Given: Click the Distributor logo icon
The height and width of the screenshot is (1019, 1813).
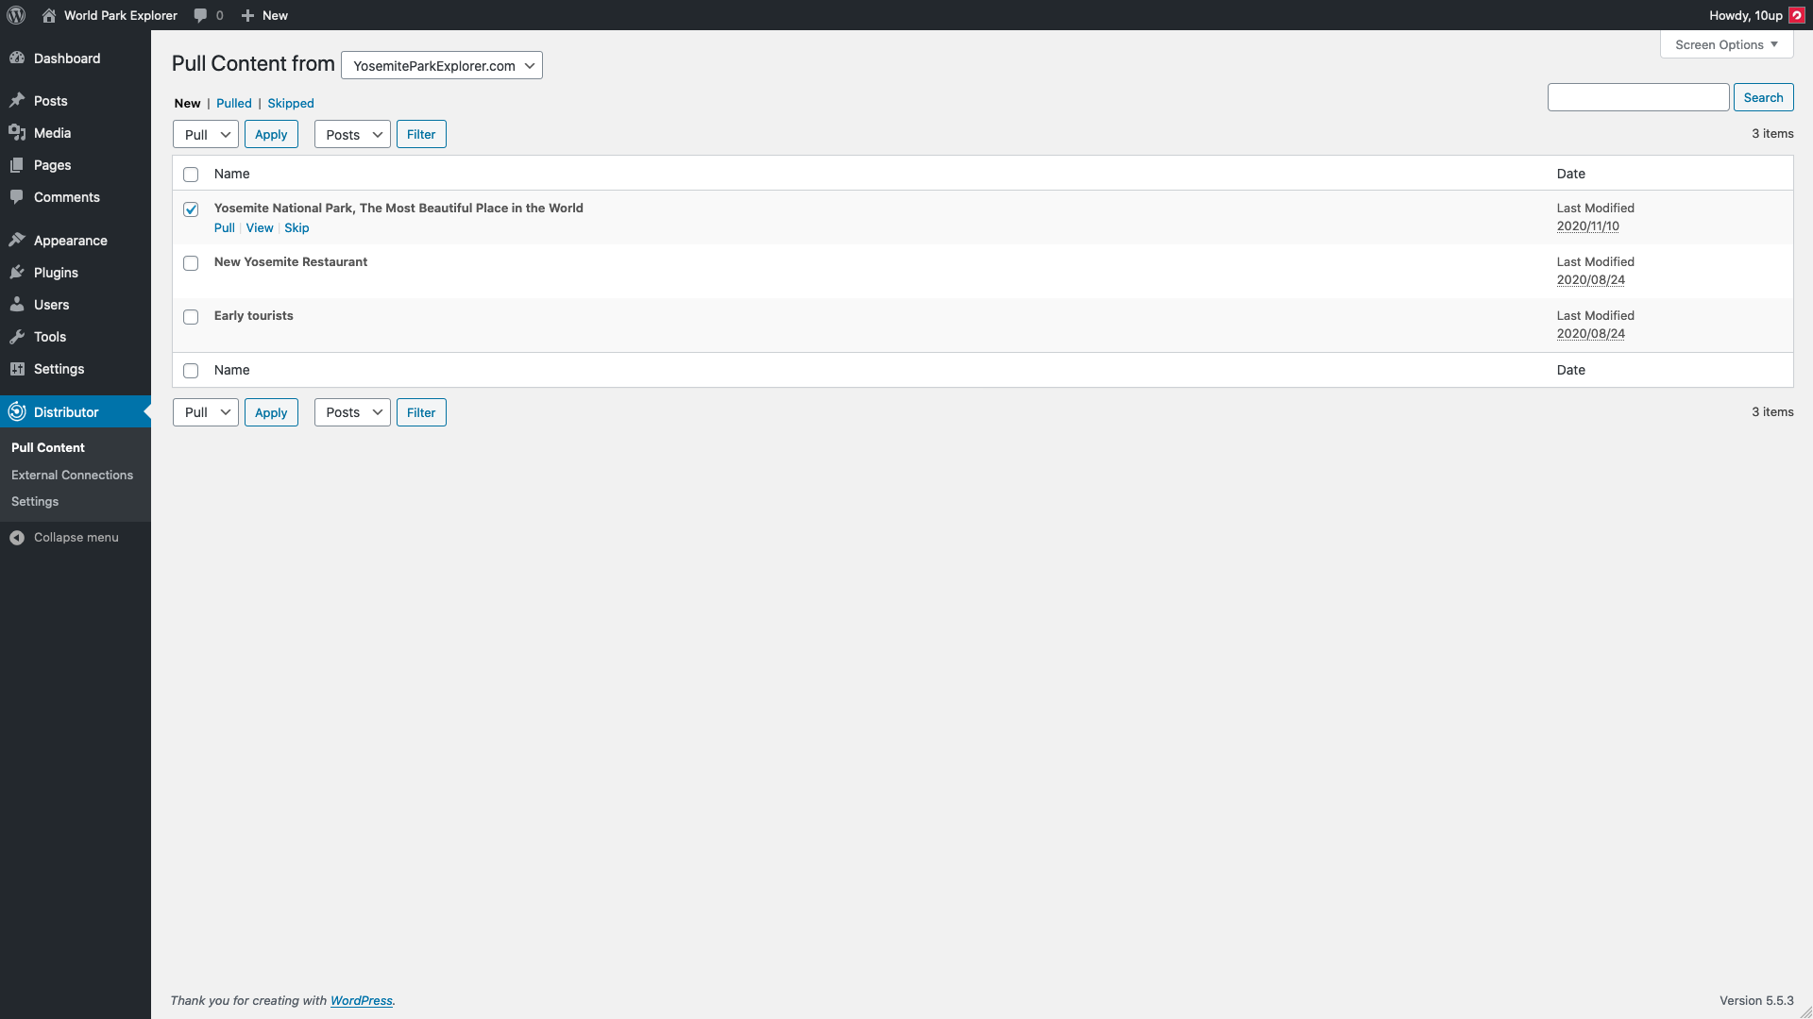Looking at the screenshot, I should tap(17, 412).
